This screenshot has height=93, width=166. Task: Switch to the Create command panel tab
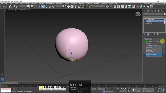145,11
